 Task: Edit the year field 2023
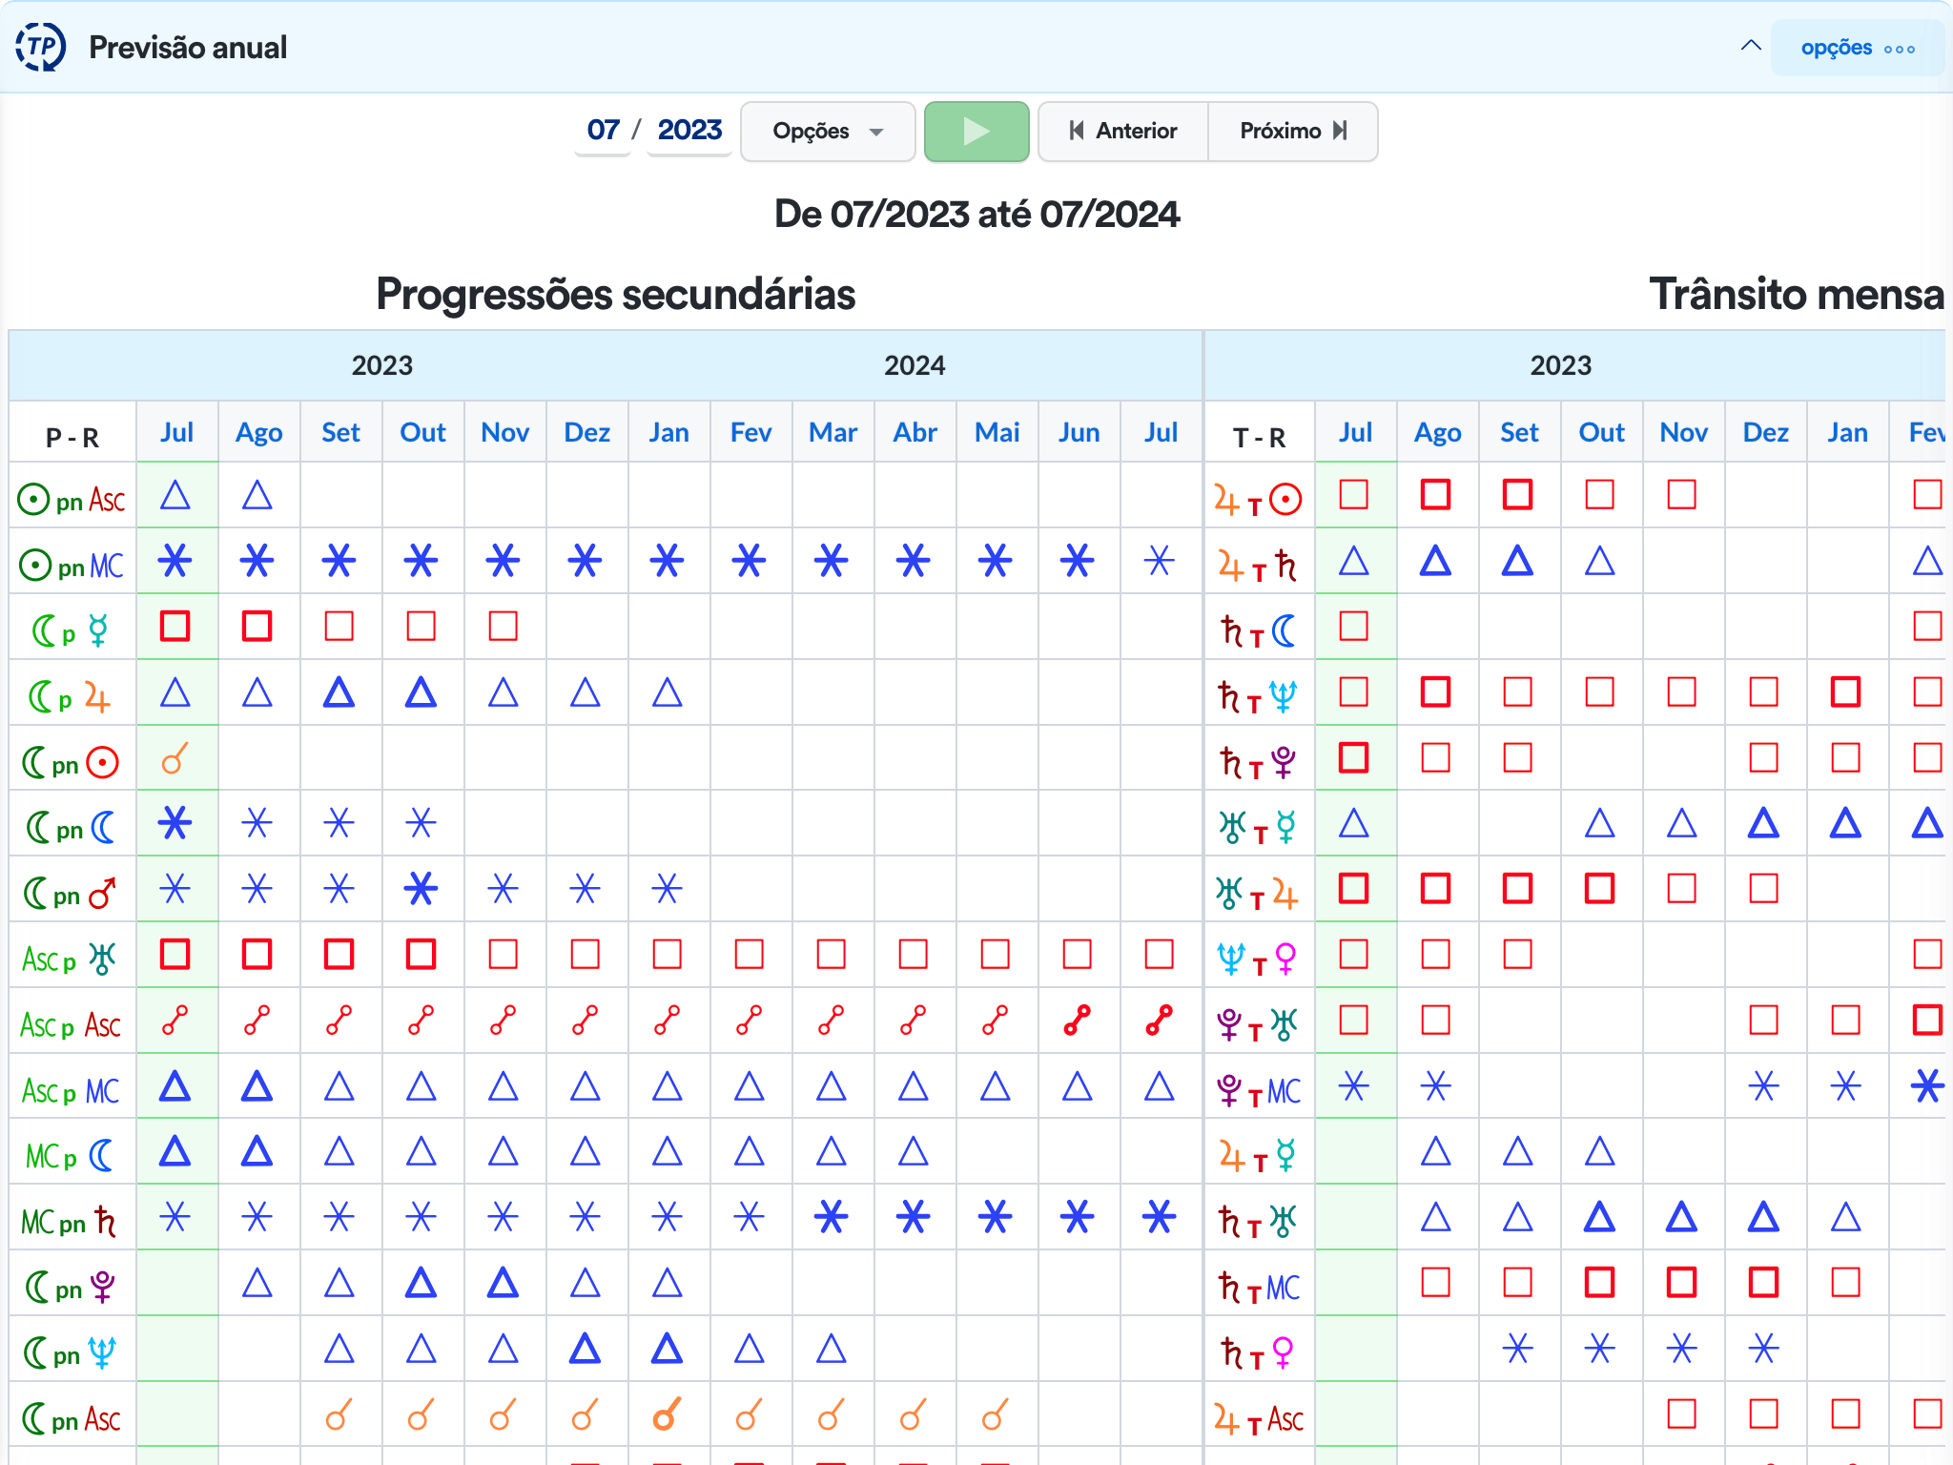click(689, 130)
